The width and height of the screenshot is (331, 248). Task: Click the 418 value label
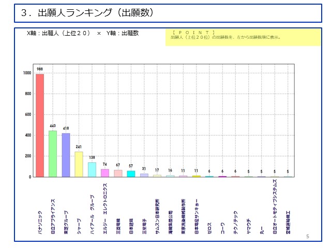[66, 128]
